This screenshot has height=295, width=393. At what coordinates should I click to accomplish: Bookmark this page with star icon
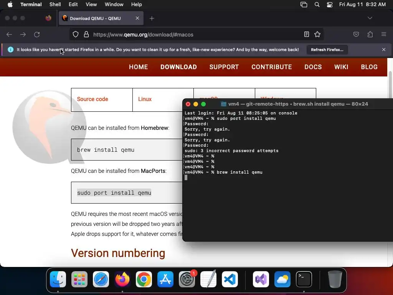317,34
